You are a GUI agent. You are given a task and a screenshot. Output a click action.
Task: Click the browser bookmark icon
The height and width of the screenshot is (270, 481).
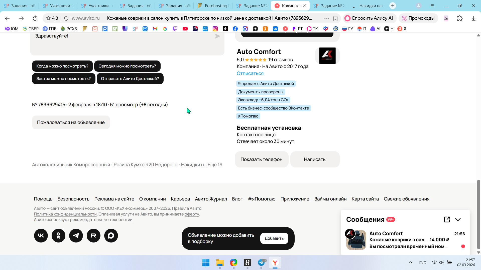coord(335,18)
